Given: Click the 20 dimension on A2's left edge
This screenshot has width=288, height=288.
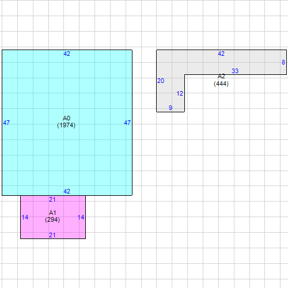Looking at the screenshot, I should [x=161, y=81].
